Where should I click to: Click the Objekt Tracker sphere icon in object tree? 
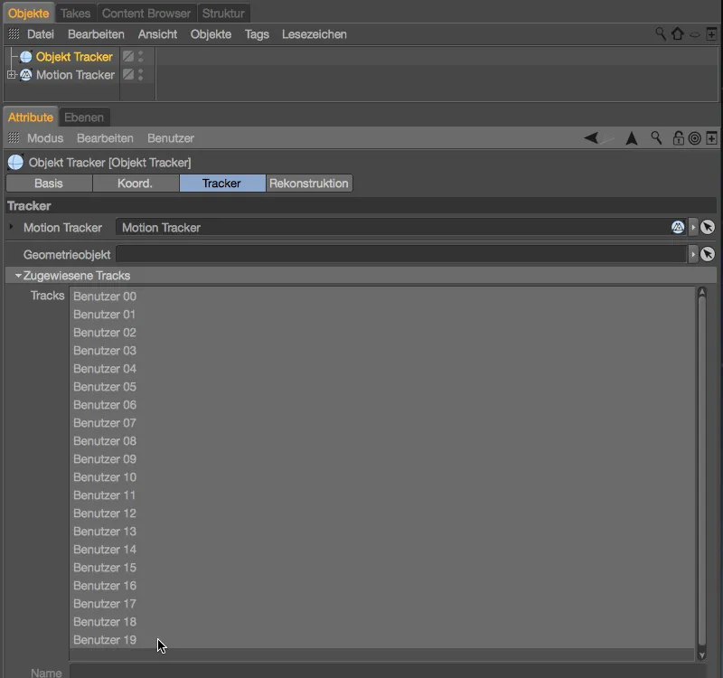[26, 57]
